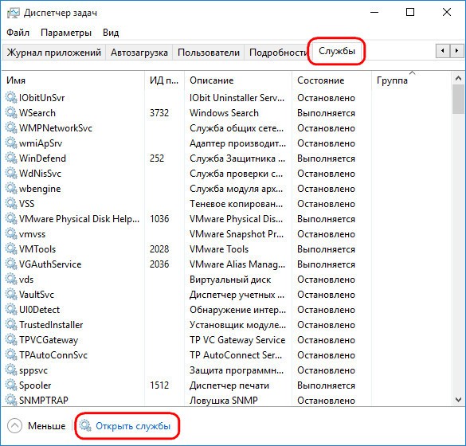Image resolution: width=466 pixels, height=446 pixels.
Task: Click the gear icon beside Открыть службы
Action: pos(85,425)
